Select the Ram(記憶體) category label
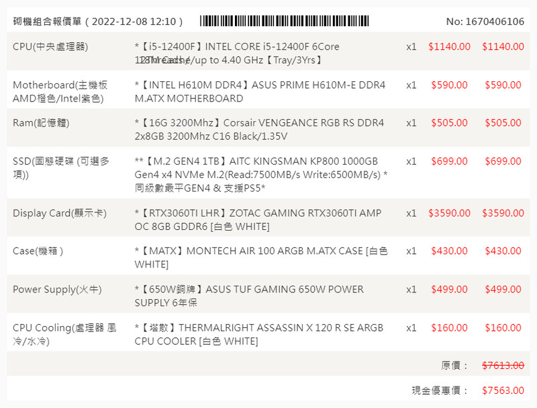The height and width of the screenshot is (408, 537). tap(41, 123)
